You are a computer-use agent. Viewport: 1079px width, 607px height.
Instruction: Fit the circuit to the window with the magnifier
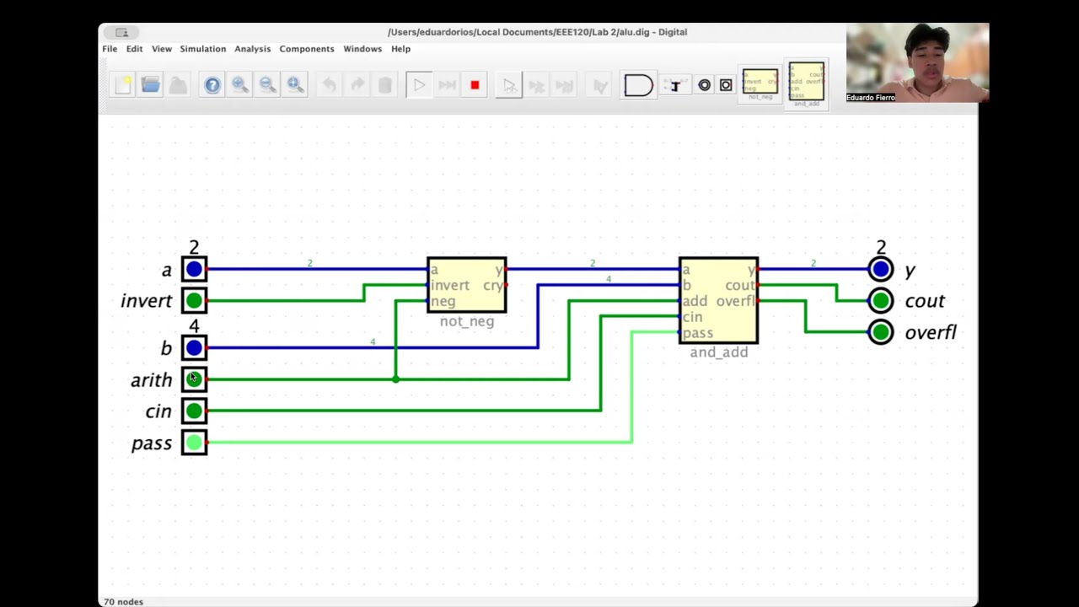click(x=295, y=85)
